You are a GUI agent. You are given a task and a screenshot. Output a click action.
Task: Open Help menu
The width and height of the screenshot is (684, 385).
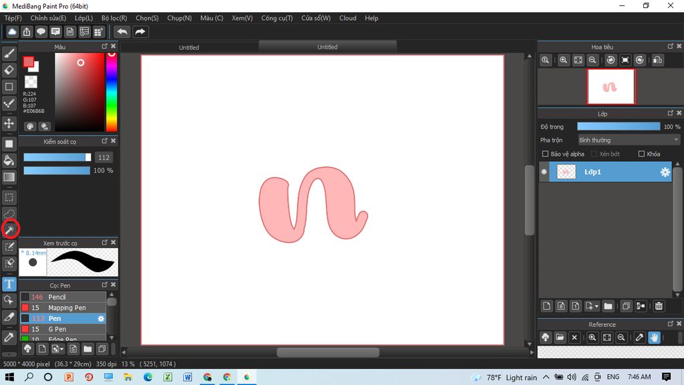371,18
